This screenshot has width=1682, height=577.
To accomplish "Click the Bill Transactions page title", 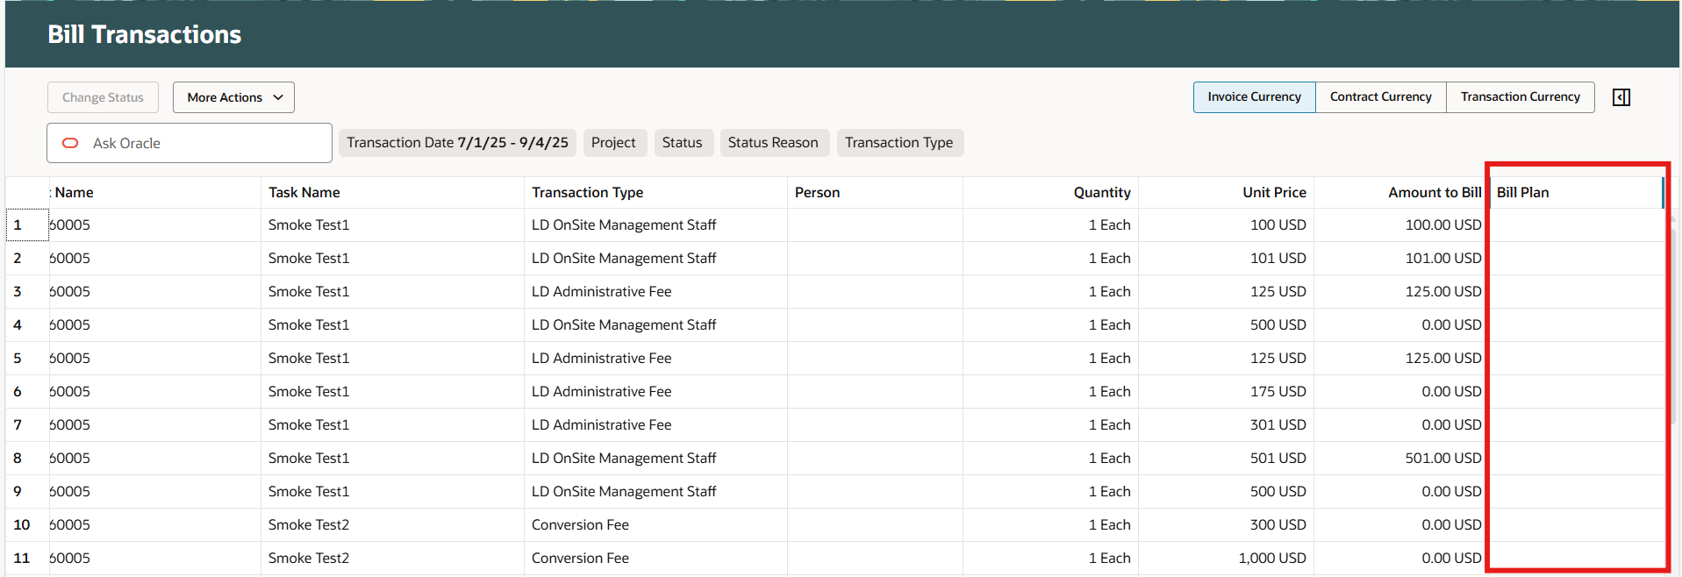I will 145,34.
